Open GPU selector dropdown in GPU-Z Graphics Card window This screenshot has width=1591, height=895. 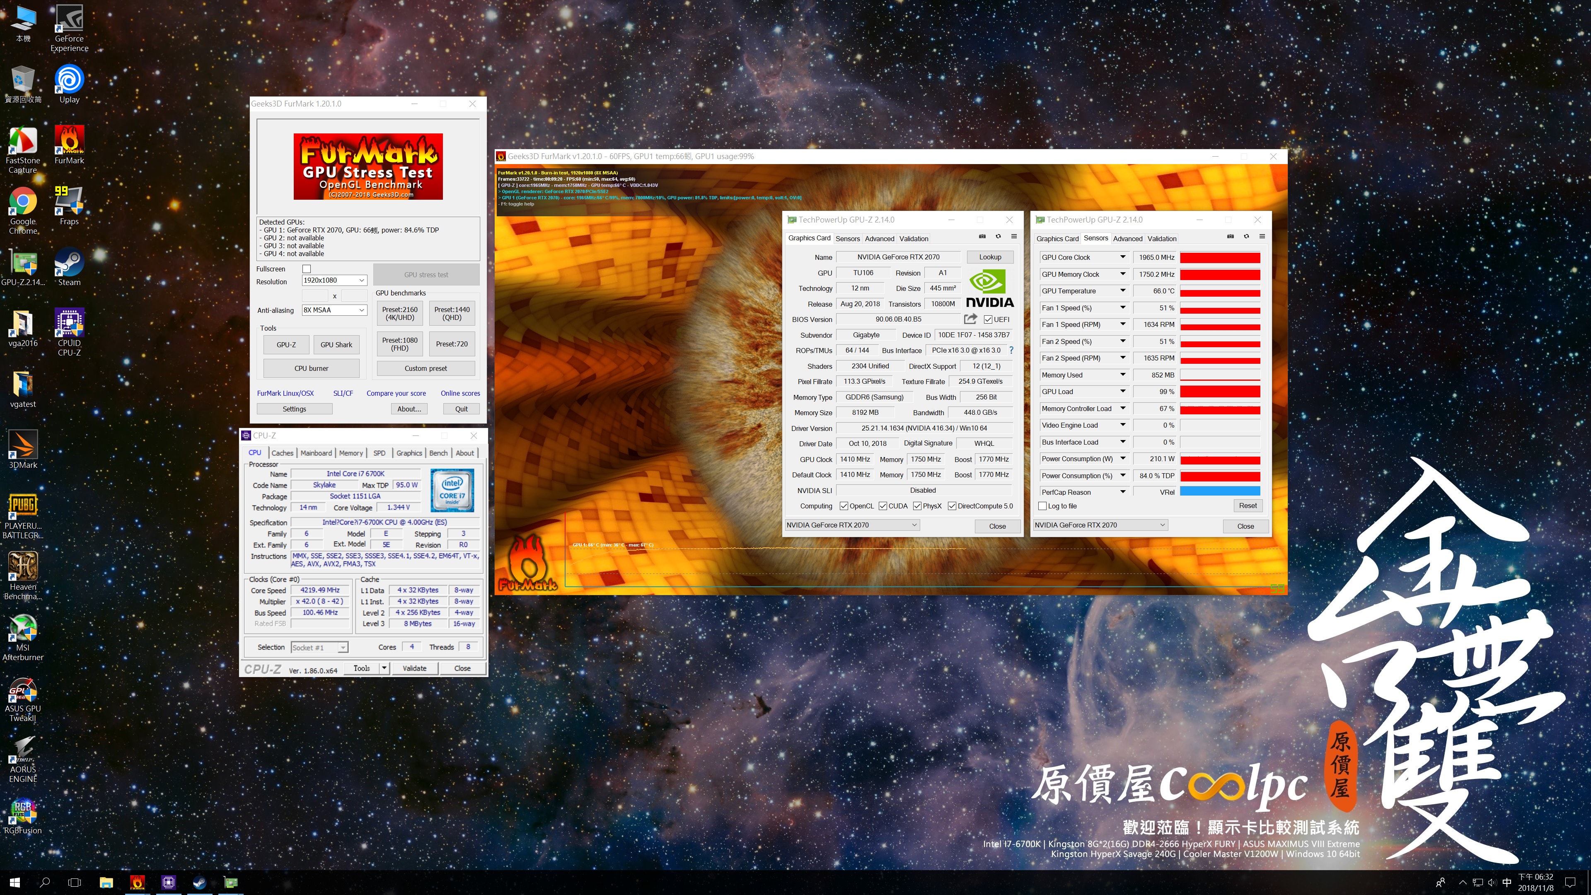click(852, 525)
